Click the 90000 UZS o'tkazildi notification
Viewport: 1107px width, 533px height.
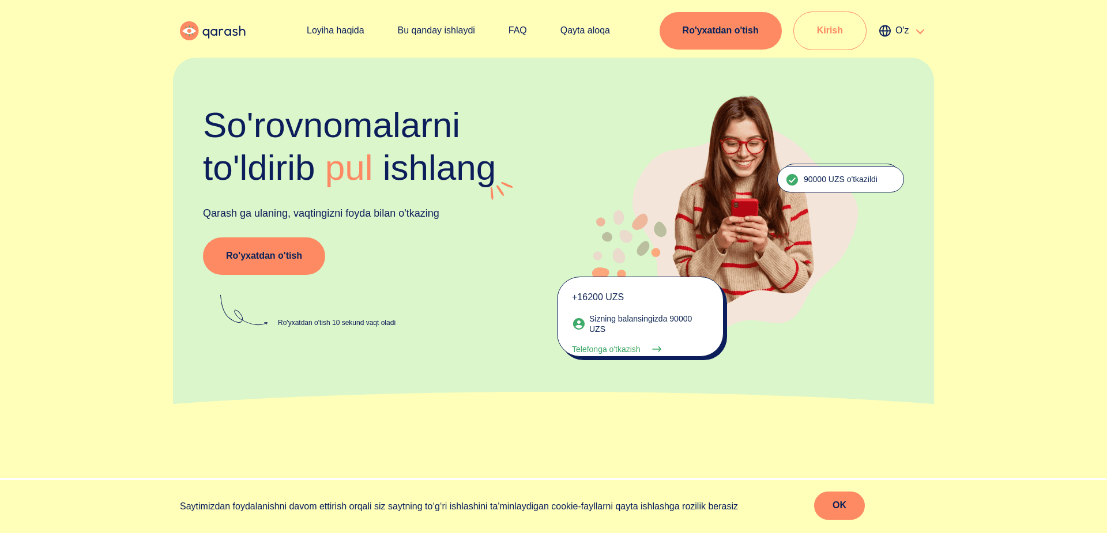[841, 179]
